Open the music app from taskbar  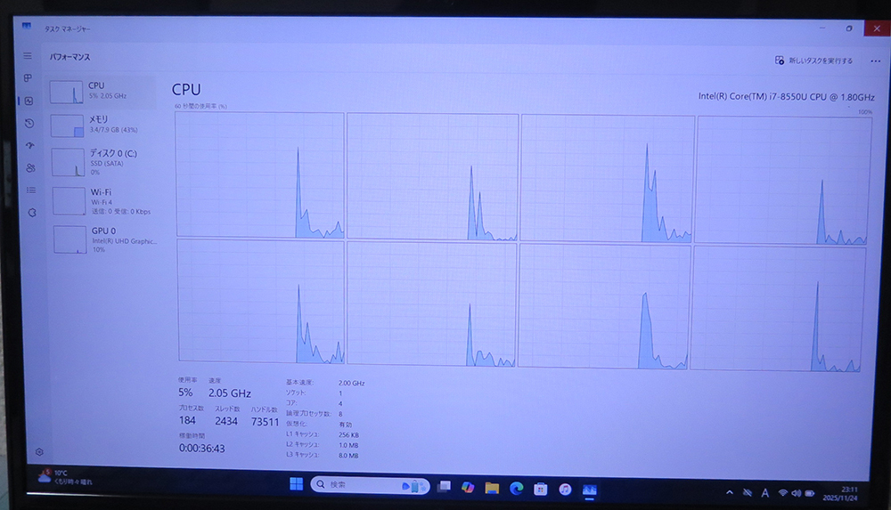(x=565, y=489)
